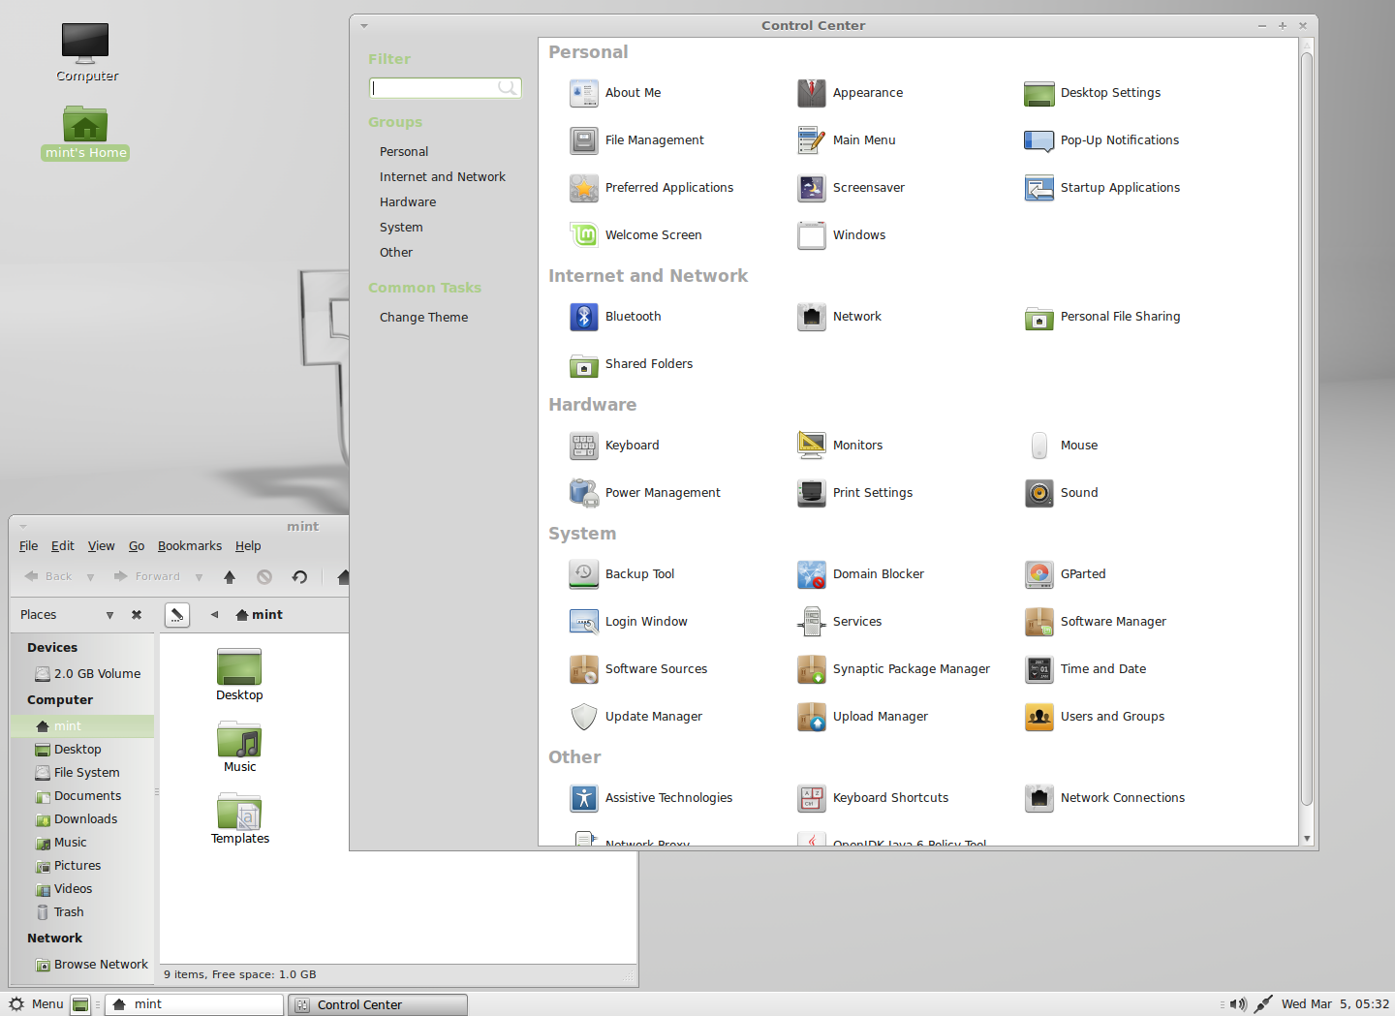
Task: Open Monitors settings
Action: pos(841,446)
